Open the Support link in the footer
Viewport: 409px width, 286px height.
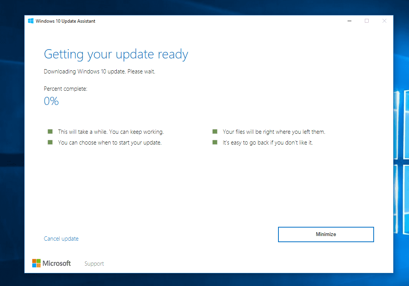(x=94, y=264)
